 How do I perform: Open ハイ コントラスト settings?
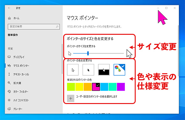pos(21,100)
